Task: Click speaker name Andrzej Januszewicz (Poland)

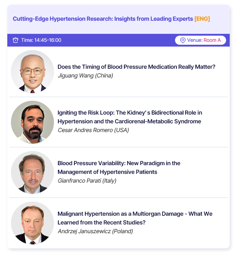Action: coord(95,231)
